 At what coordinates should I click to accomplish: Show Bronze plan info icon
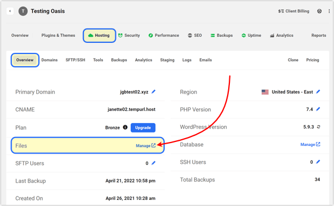pos(125,127)
